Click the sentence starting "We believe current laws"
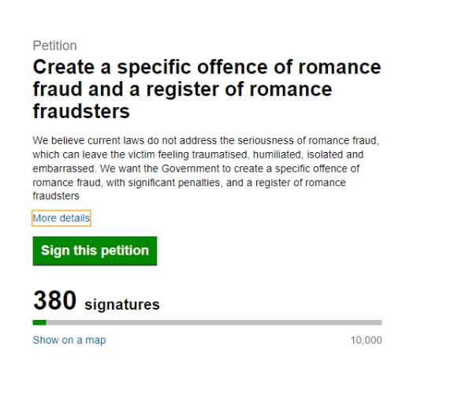Viewport: 473px width, 394px height. (205, 141)
